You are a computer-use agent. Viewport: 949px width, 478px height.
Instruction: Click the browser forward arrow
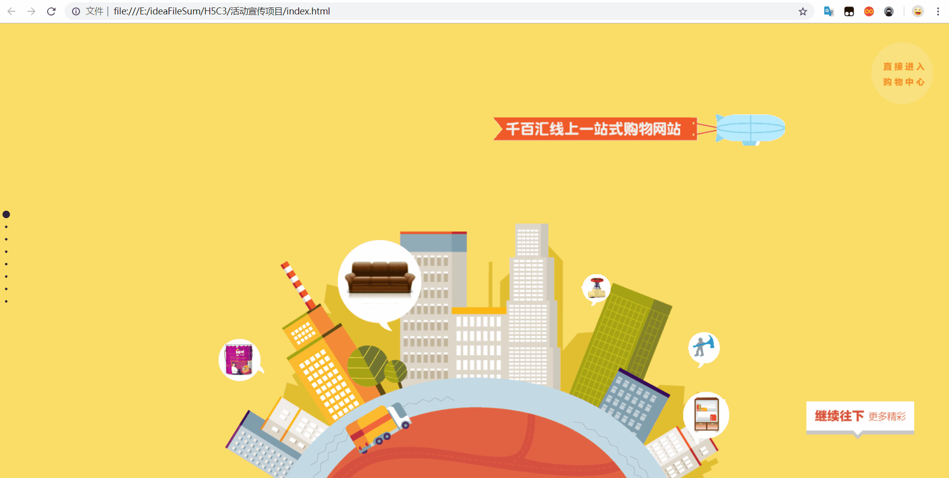point(31,11)
